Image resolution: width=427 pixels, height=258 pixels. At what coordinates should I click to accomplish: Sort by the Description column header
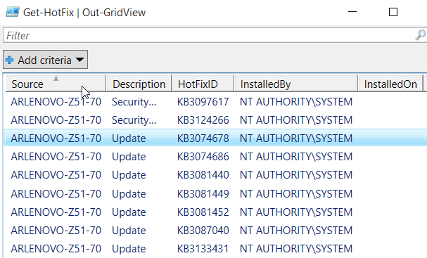tap(139, 84)
